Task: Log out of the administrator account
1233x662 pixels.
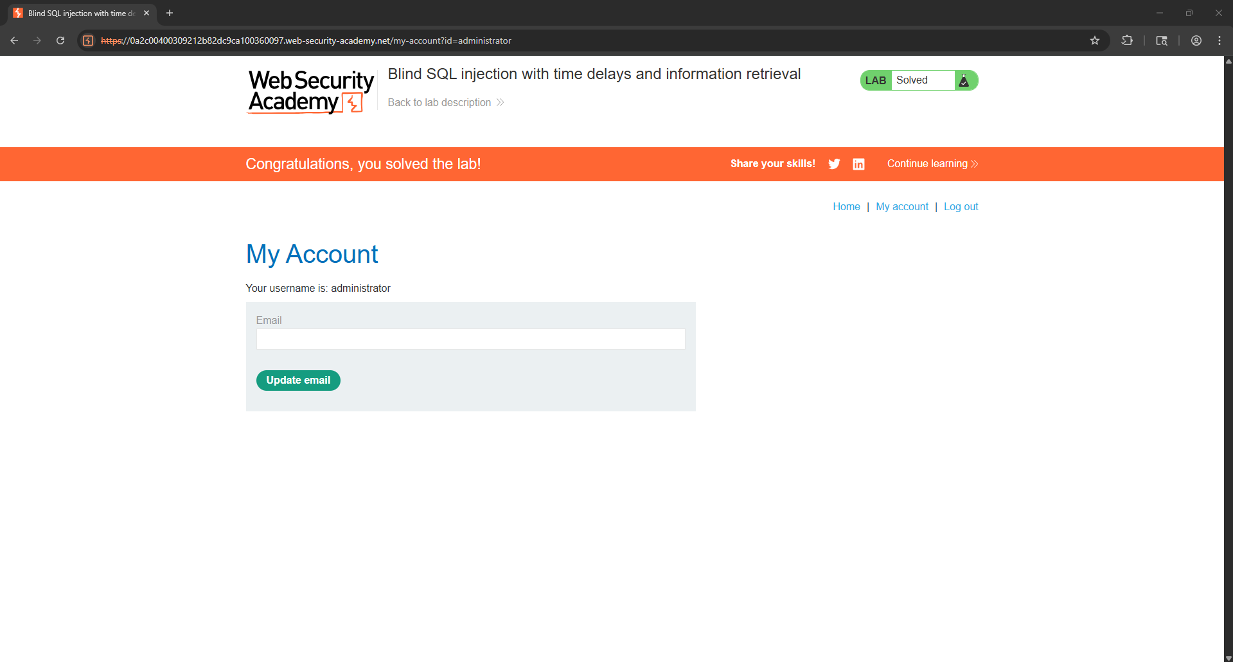Action: coord(961,206)
